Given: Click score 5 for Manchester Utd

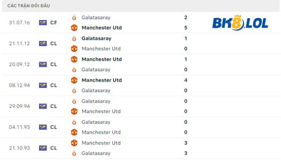Looking at the screenshot, I should click(186, 28).
